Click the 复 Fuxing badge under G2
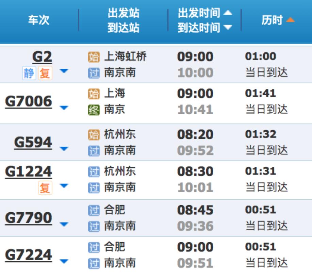 coord(45,73)
